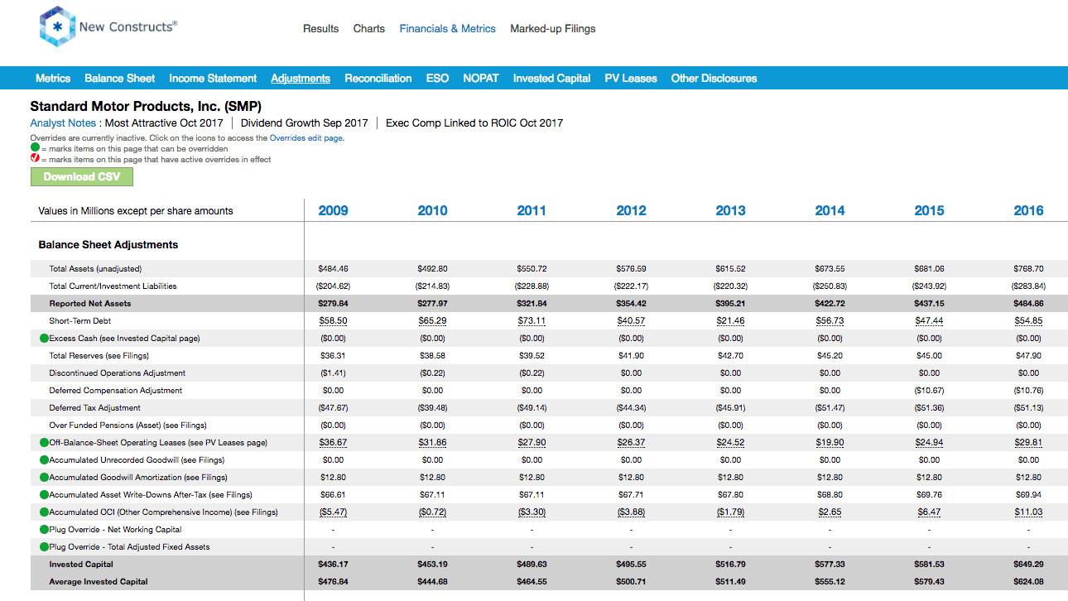Open override icon for Plug Override Net Working Capital
The image size is (1068, 601).
point(44,529)
